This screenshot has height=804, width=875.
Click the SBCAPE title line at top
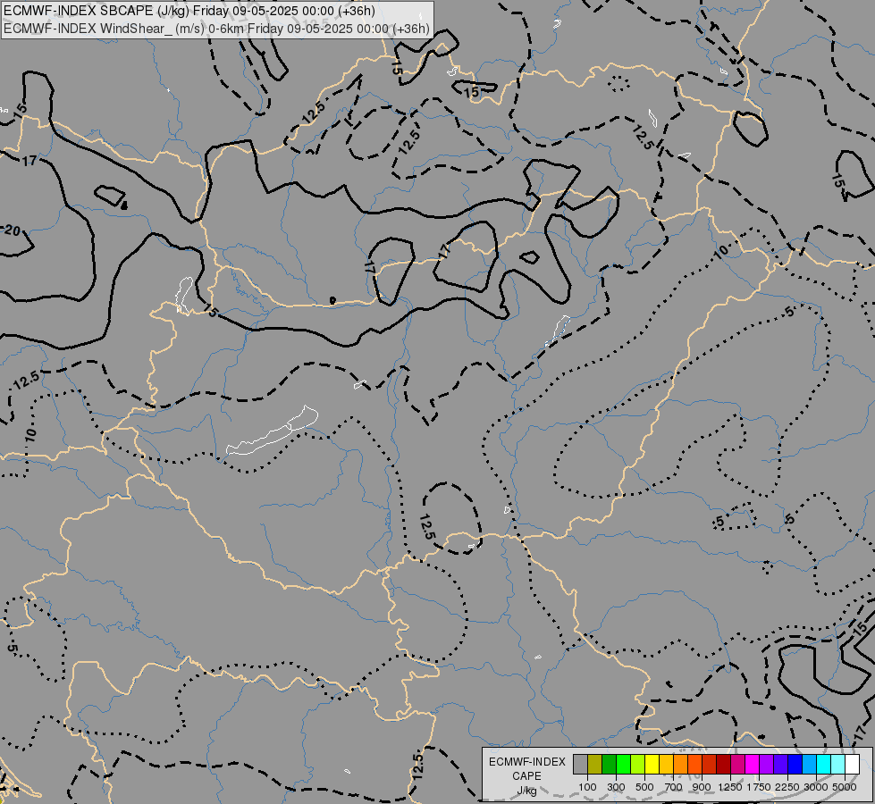click(189, 11)
